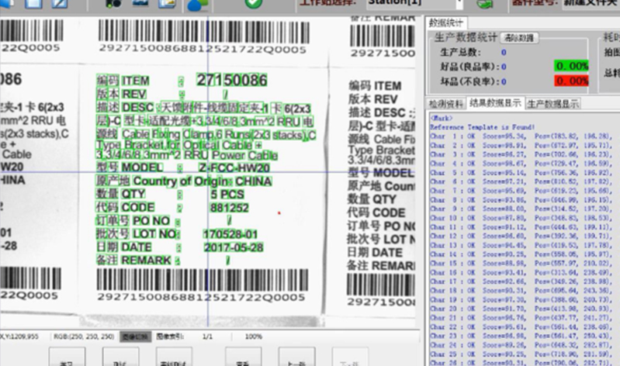This screenshot has height=366, width=620.
Task: Open the 新建文件夹 combo box
Action: (591, 4)
